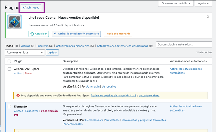Click Activar la actualización automática button

(x=76, y=34)
